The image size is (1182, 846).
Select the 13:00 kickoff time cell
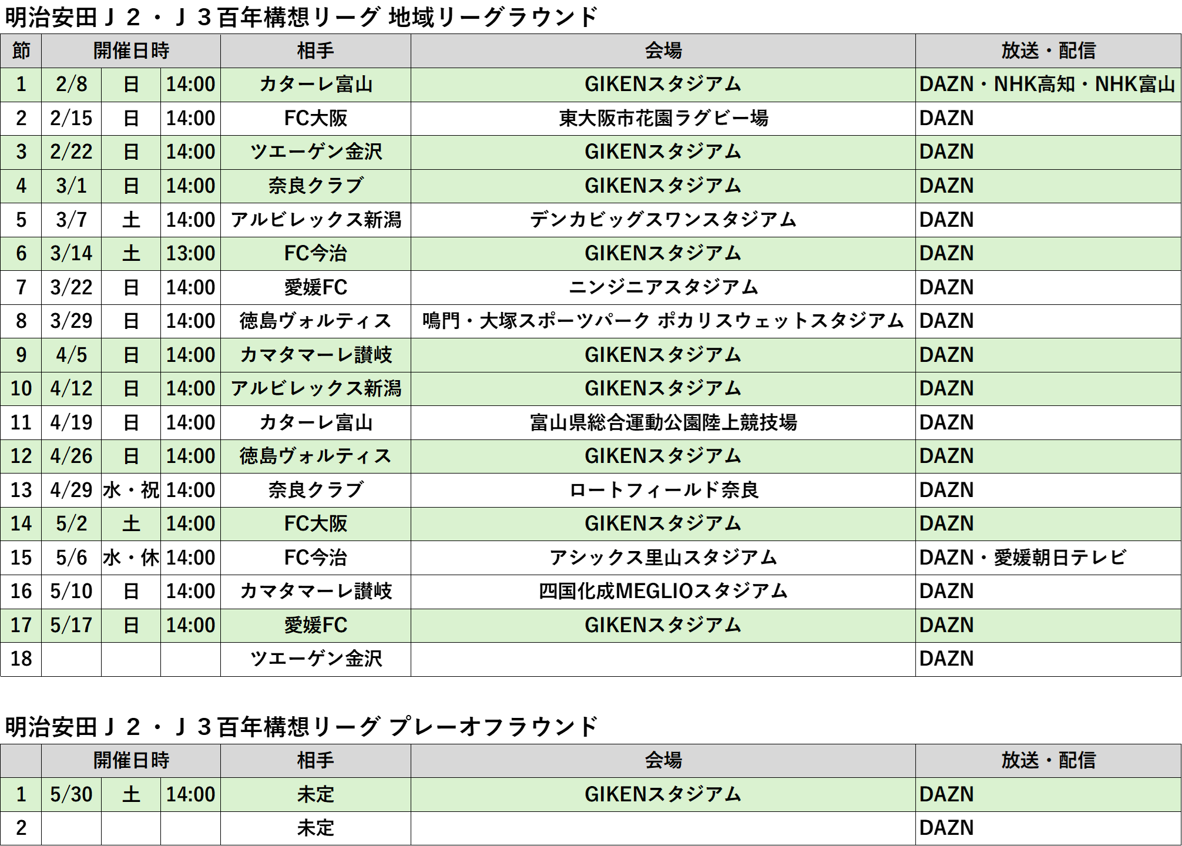(x=190, y=254)
